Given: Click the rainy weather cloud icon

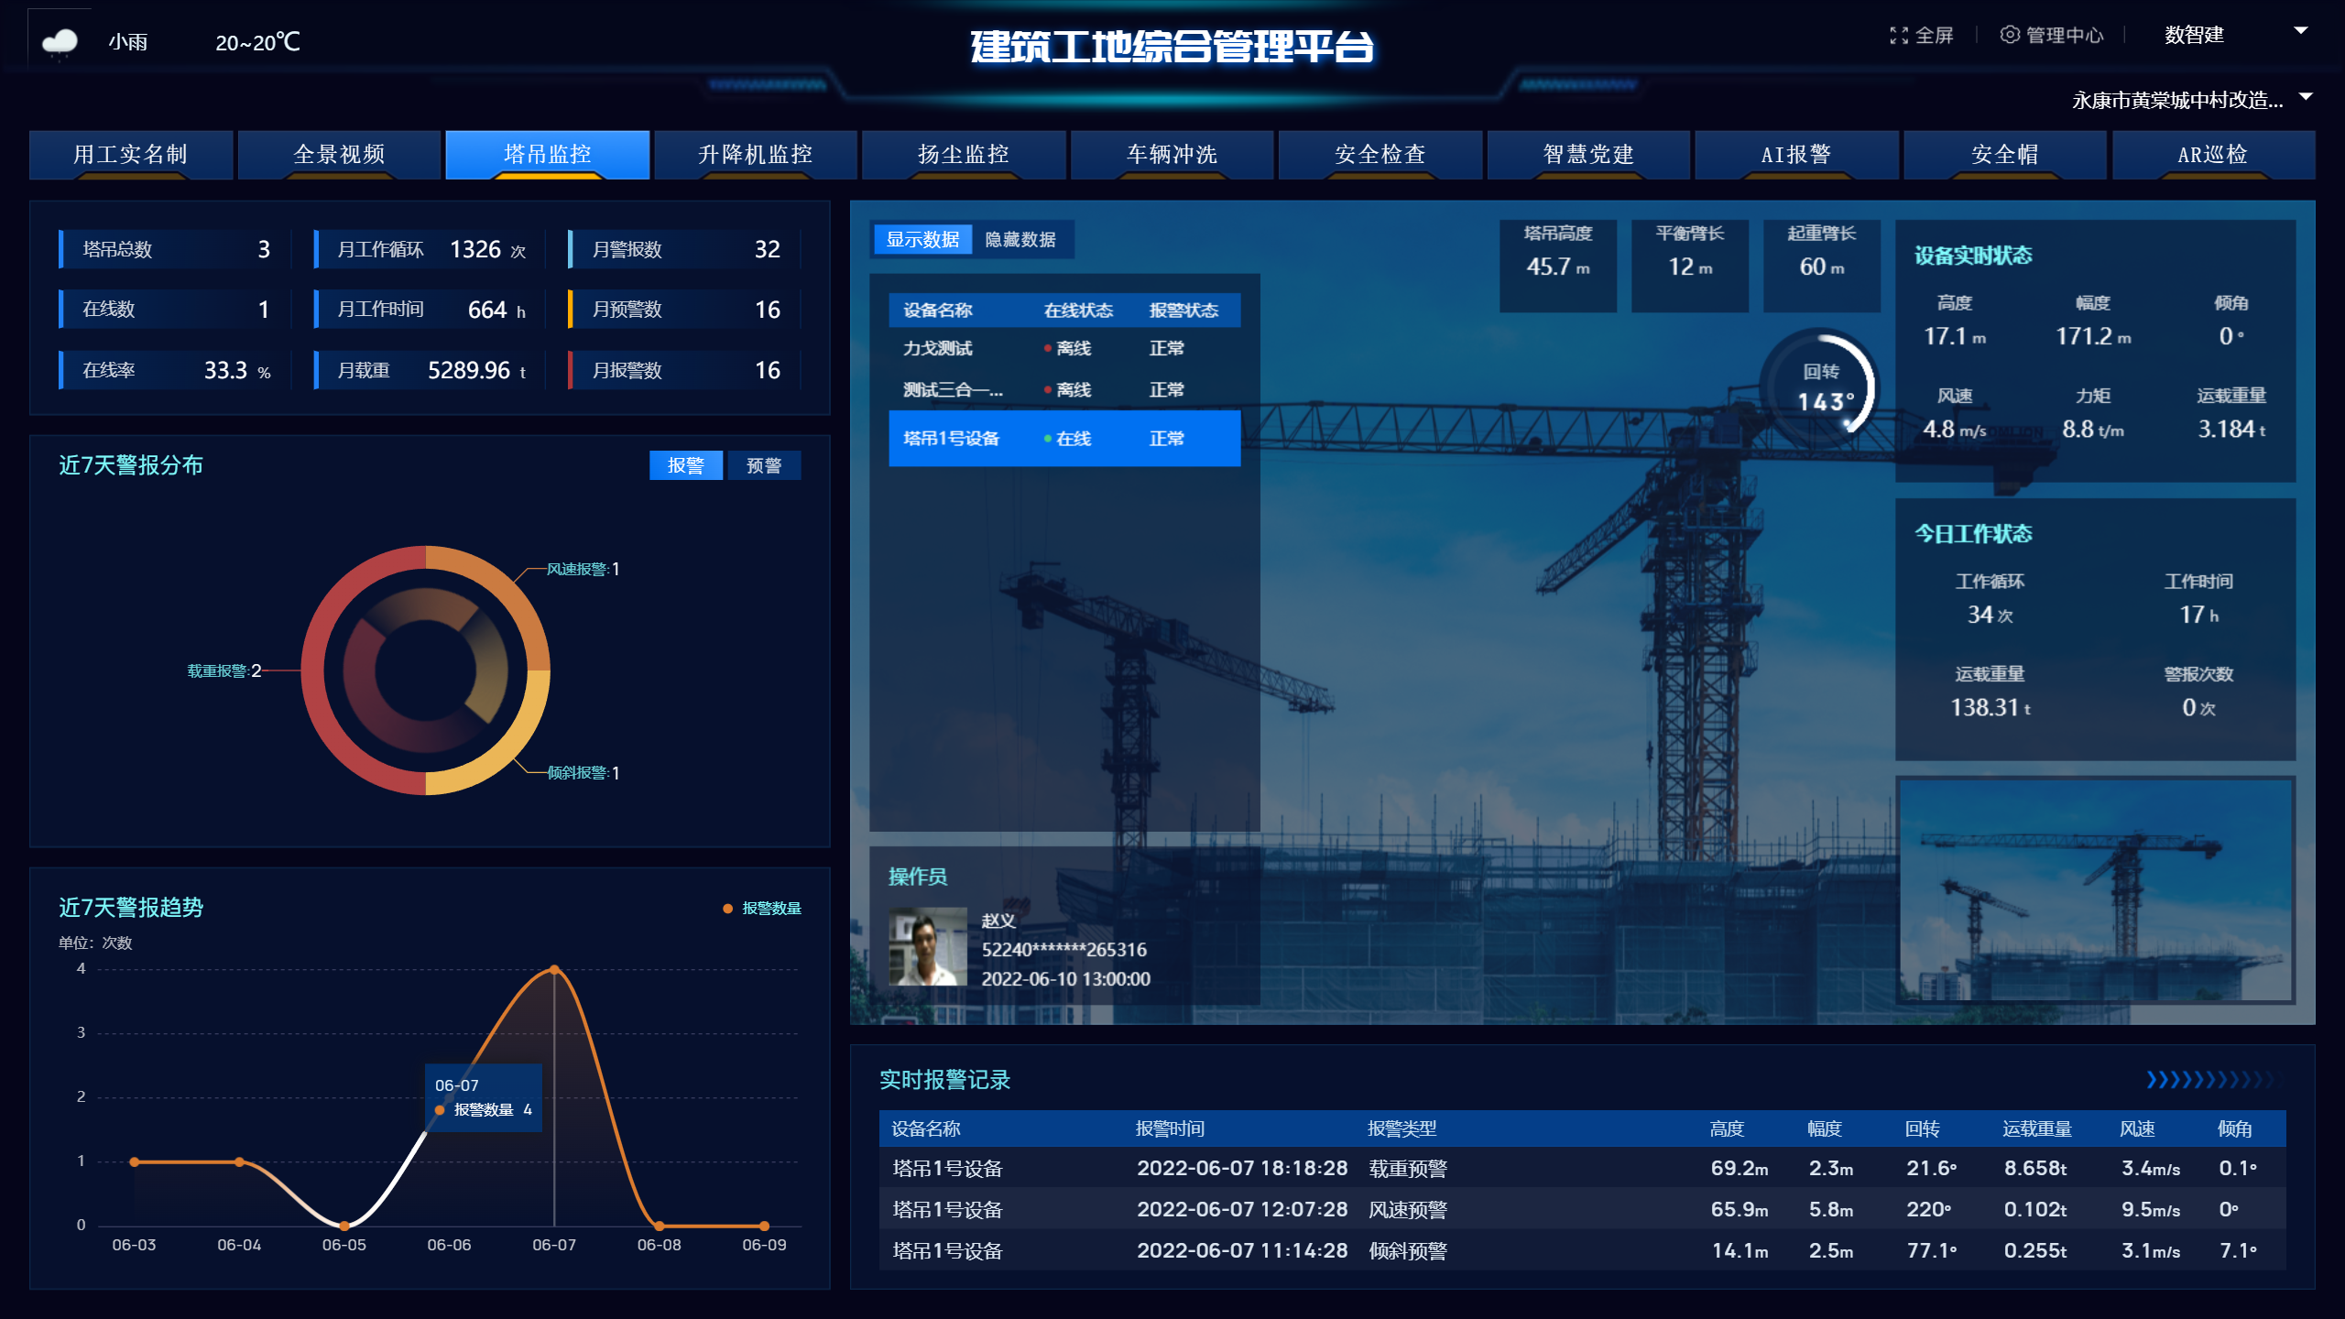Looking at the screenshot, I should point(60,42).
